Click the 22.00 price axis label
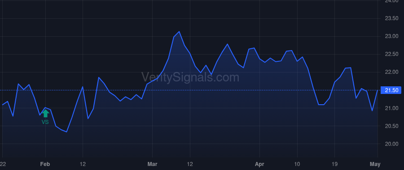 pos(391,72)
